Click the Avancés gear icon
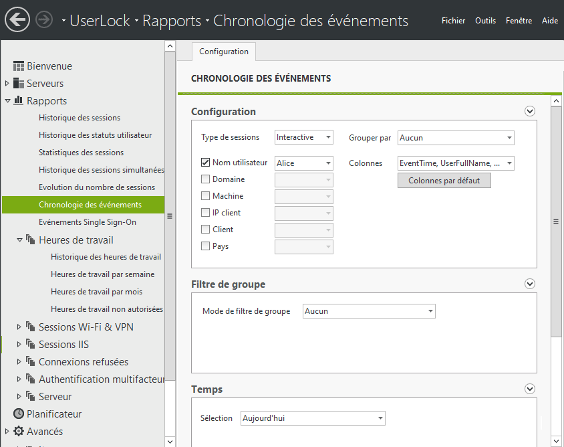 (x=18, y=431)
